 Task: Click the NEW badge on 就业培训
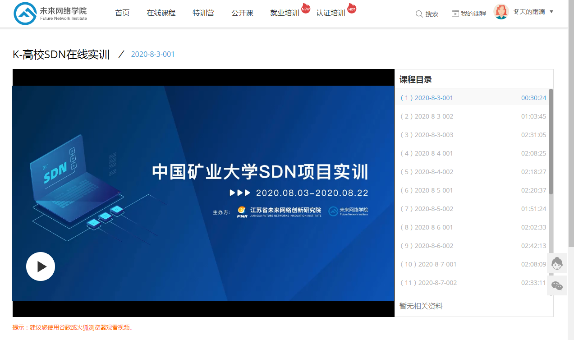pos(306,9)
